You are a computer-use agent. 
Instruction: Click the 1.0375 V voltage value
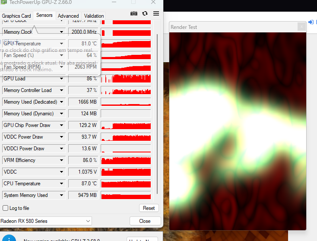click(x=83, y=172)
